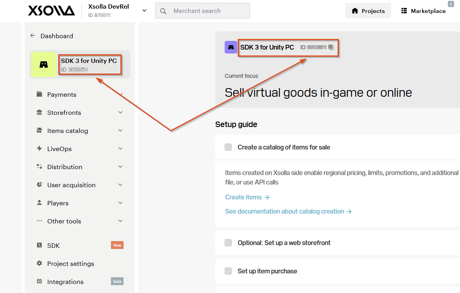Expand the Items catalog chevron
Image resolution: width=460 pixels, height=293 pixels.
click(120, 131)
